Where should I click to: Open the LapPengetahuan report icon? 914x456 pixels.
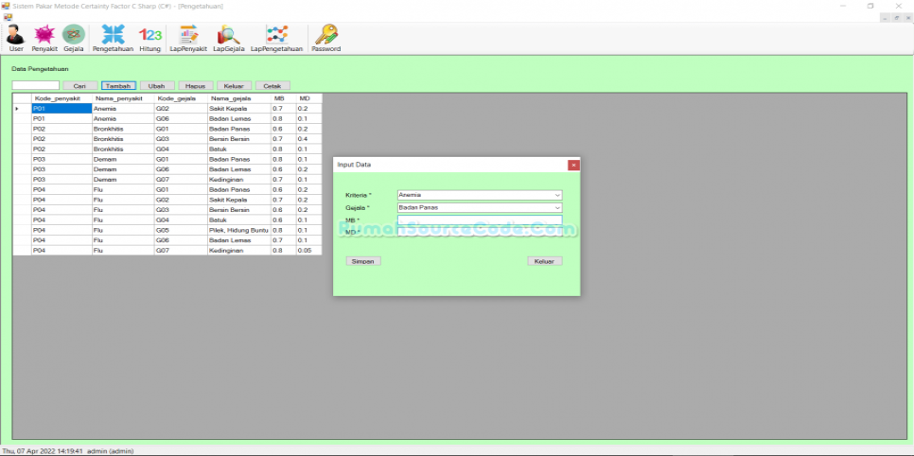[276, 37]
